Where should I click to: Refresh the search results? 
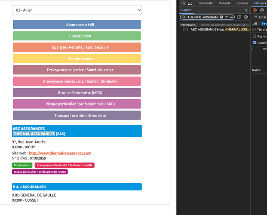pyautogui.click(x=239, y=17)
